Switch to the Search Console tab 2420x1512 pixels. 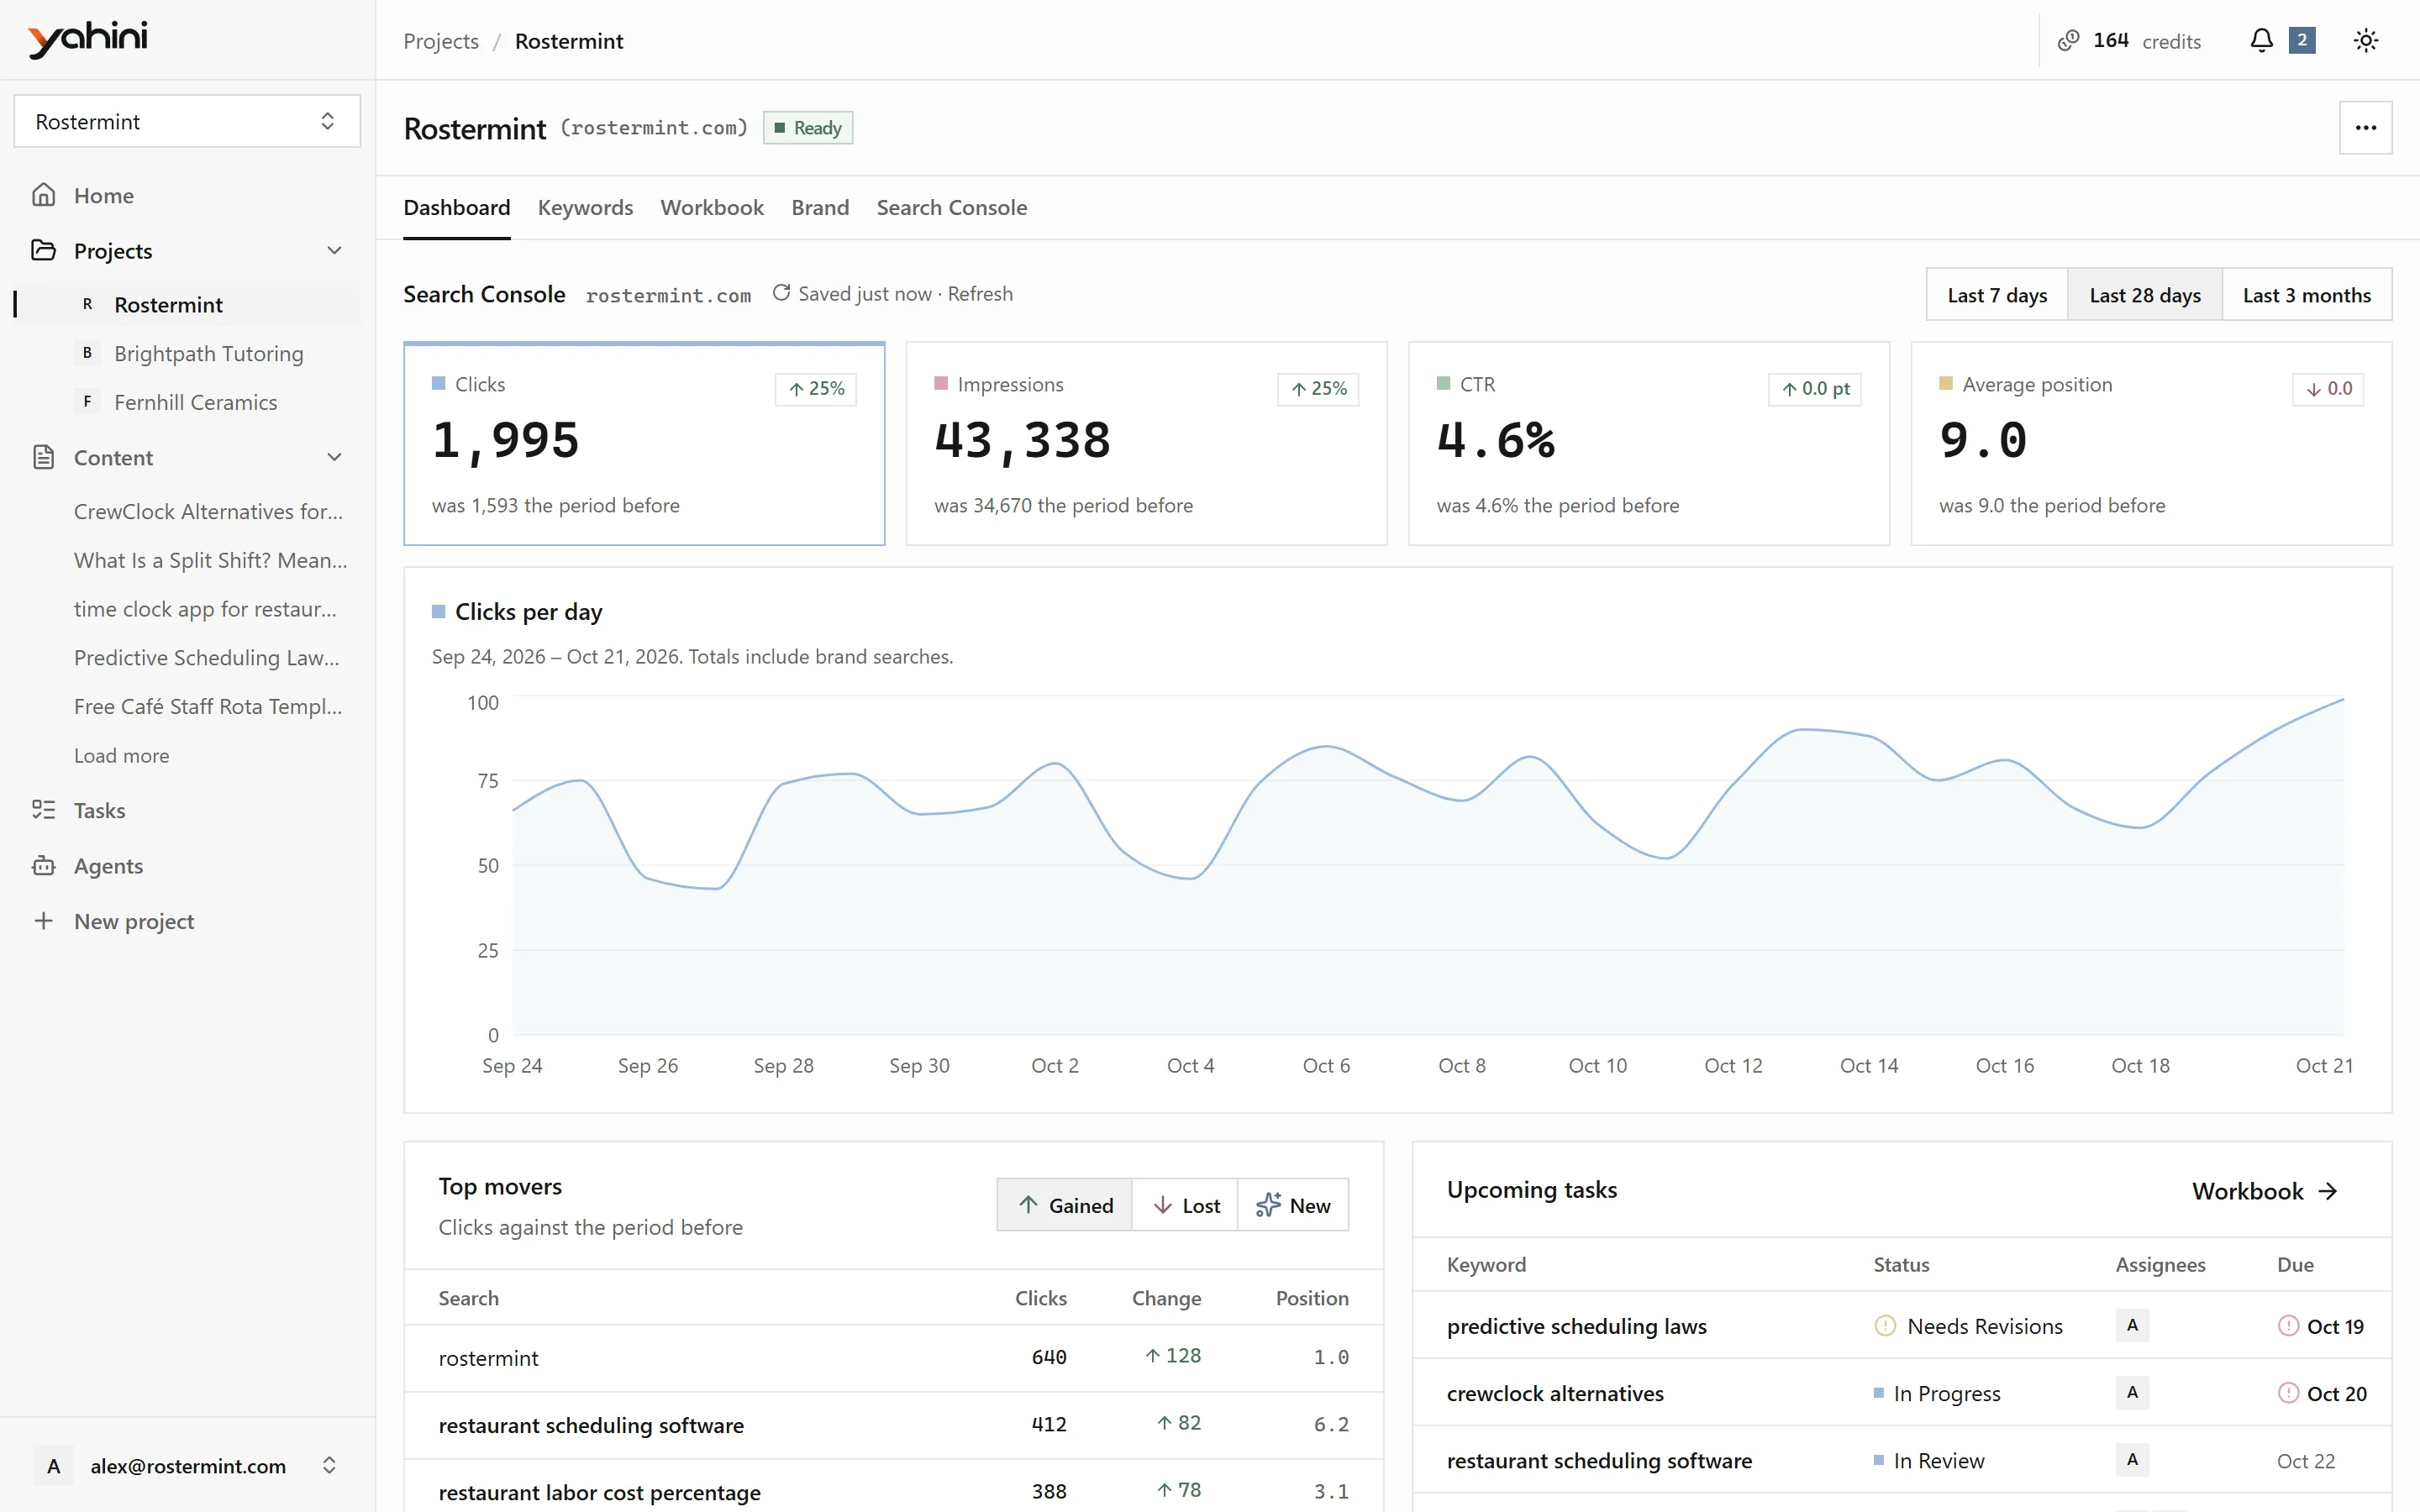951,207
